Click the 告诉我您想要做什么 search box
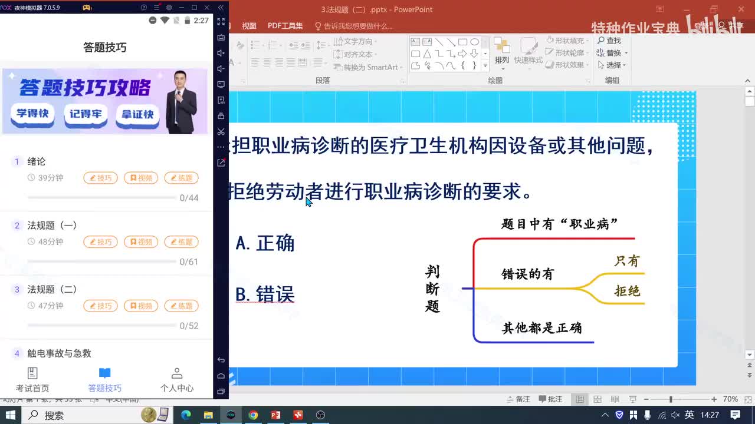 (354, 26)
